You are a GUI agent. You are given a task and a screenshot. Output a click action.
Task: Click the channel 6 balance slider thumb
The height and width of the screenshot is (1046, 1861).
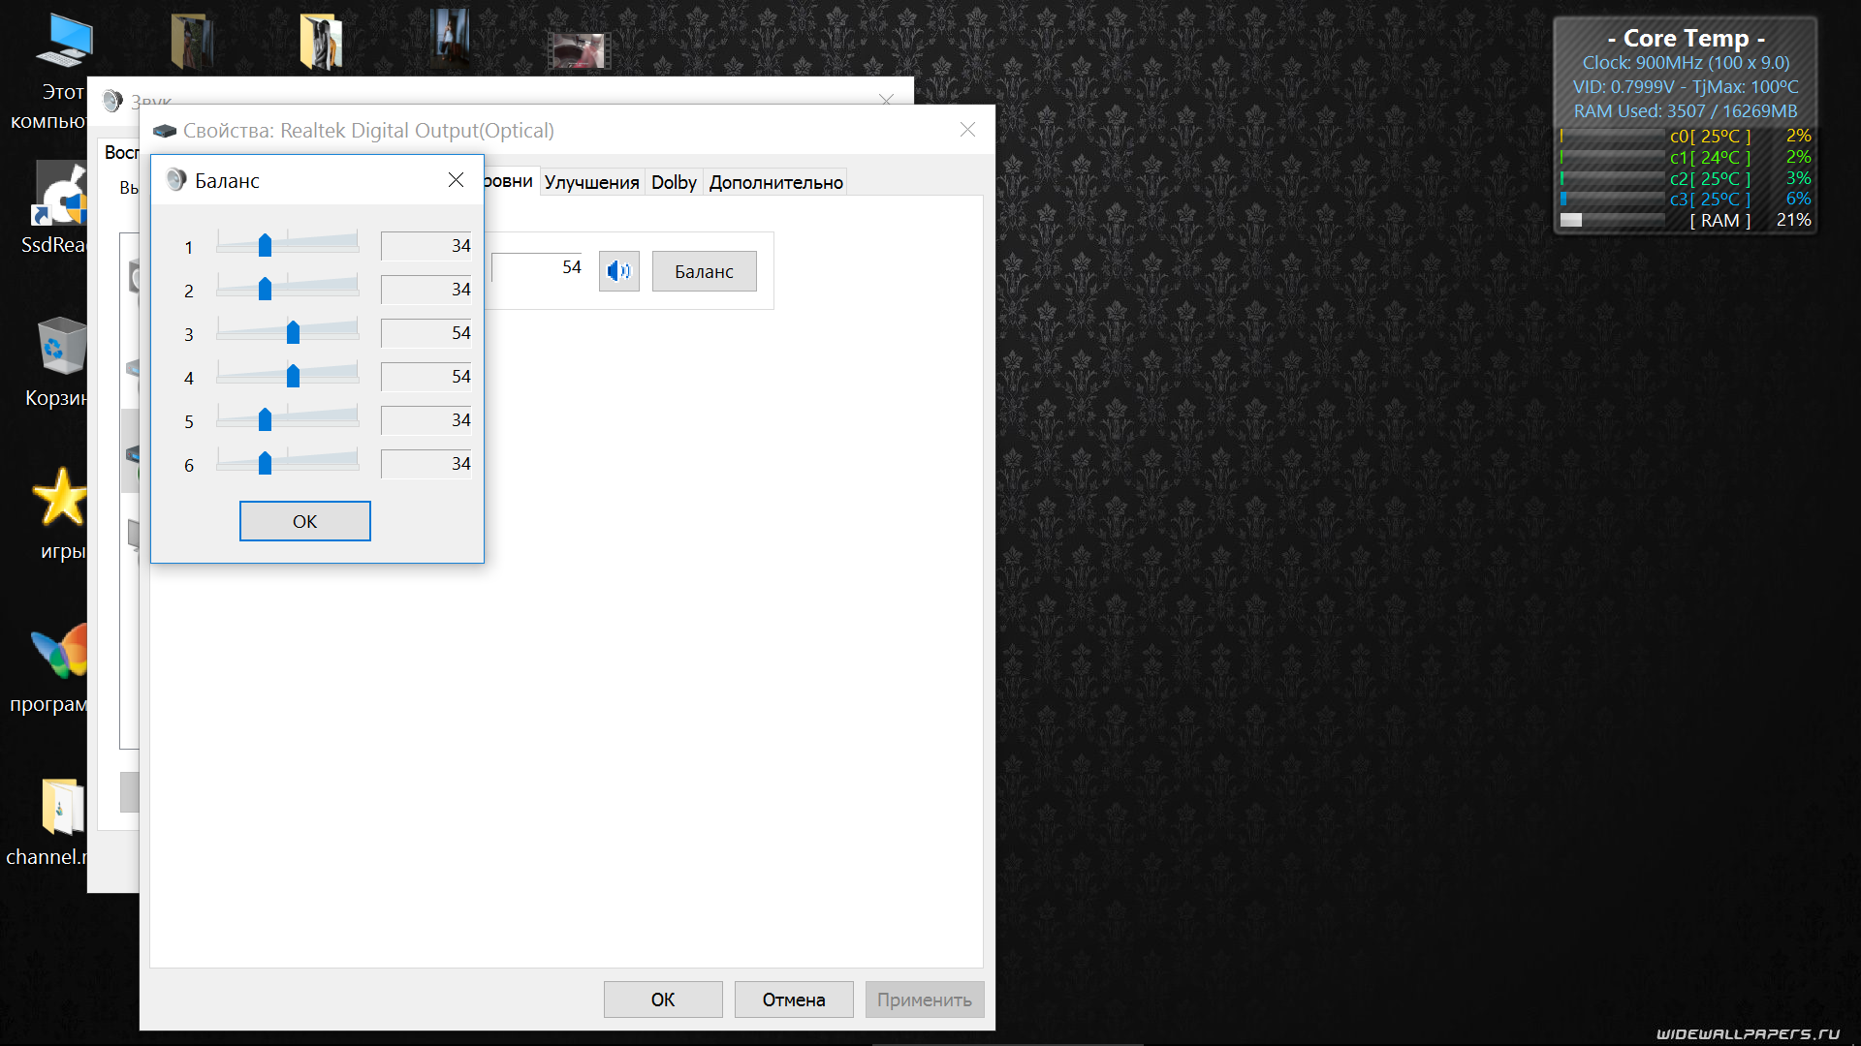pyautogui.click(x=265, y=463)
